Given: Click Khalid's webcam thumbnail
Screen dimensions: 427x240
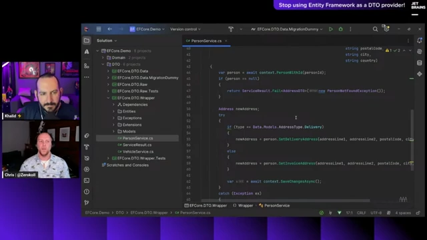Looking at the screenshot, I should tap(41, 91).
